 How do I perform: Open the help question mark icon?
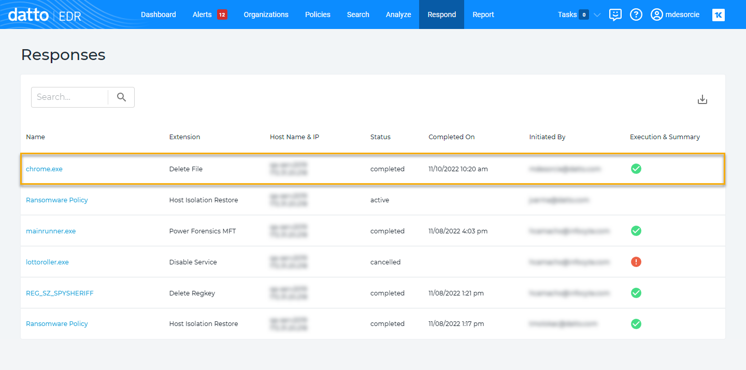click(x=636, y=14)
